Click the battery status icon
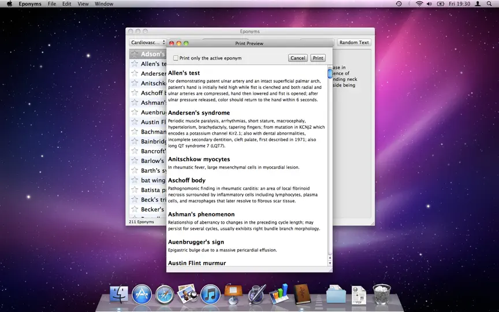499x312 pixels. coord(441,4)
